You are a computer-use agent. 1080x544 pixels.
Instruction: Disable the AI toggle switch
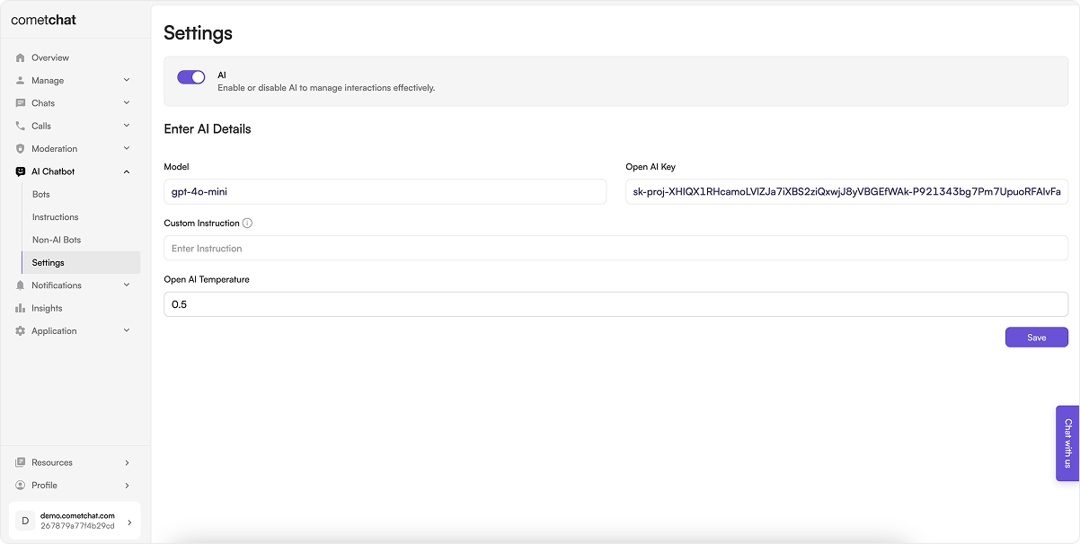191,77
